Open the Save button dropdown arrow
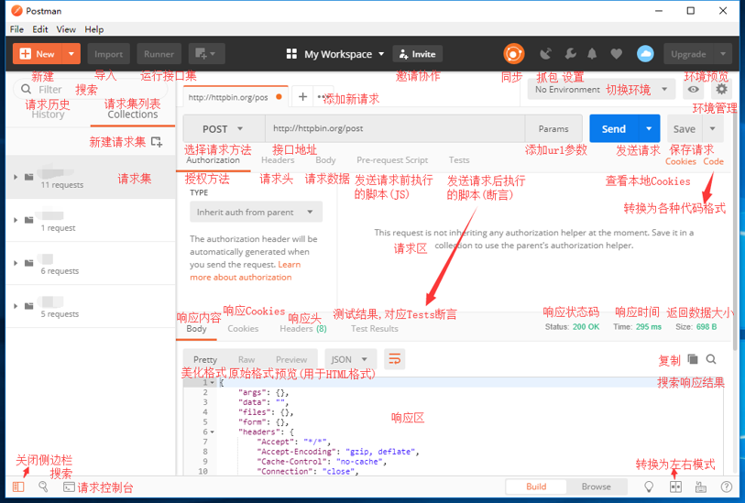Image resolution: width=745 pixels, height=503 pixels. (712, 128)
